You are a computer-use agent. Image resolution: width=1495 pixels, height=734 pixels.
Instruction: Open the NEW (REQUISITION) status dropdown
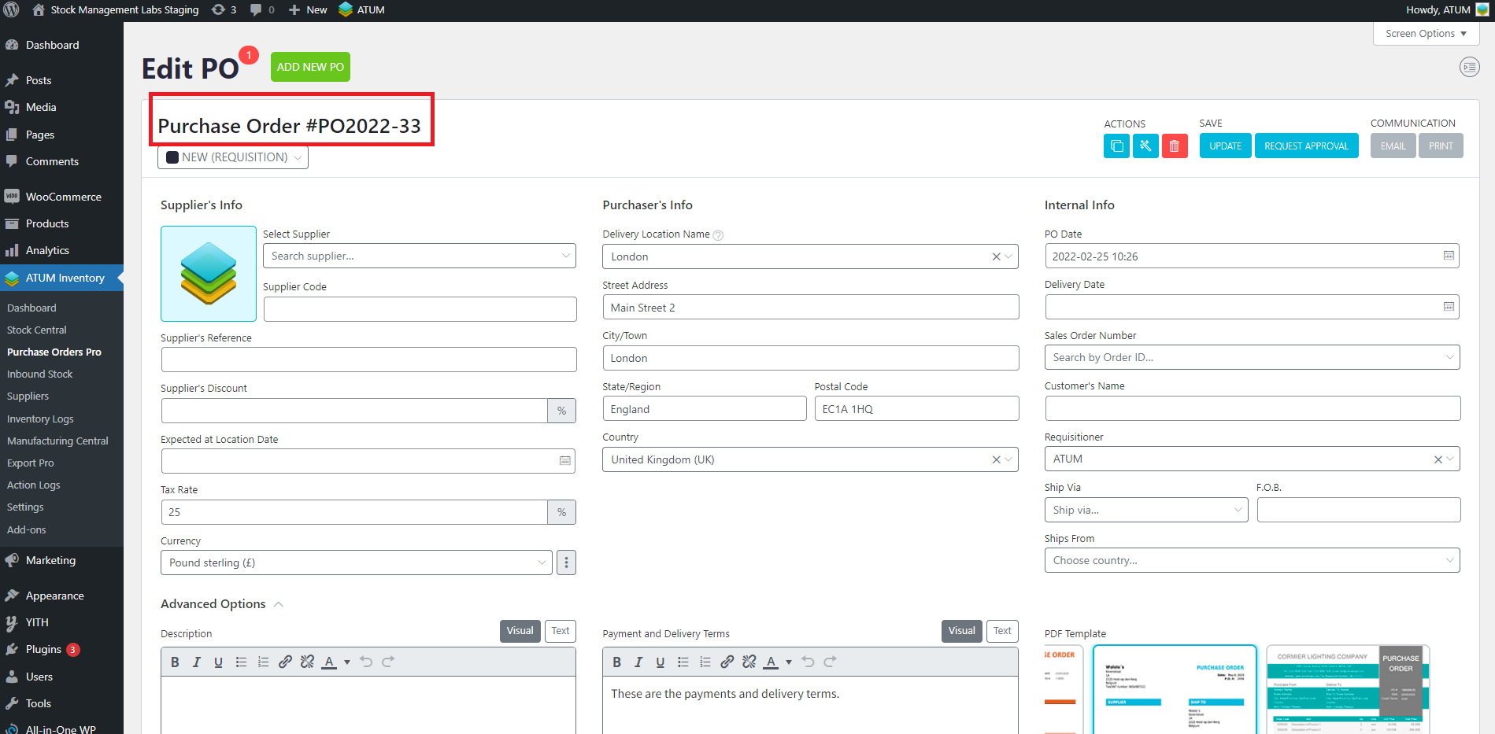(x=233, y=157)
